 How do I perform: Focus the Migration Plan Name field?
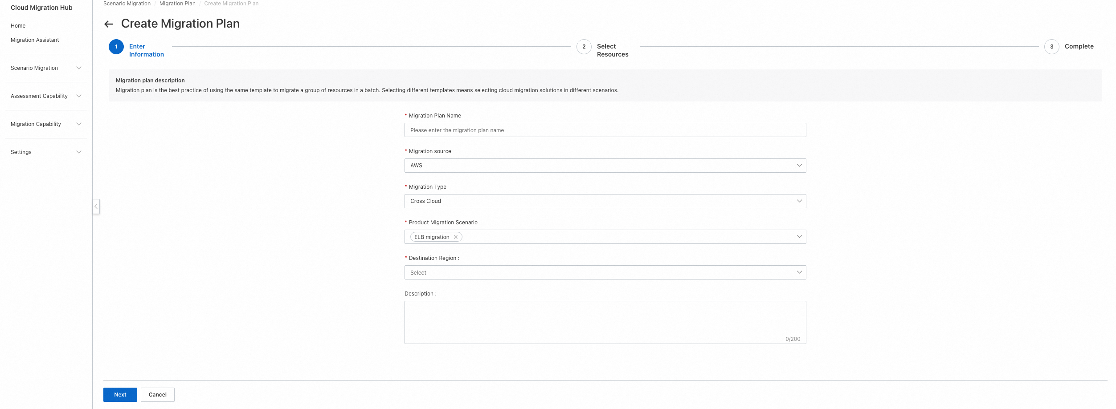(x=605, y=130)
